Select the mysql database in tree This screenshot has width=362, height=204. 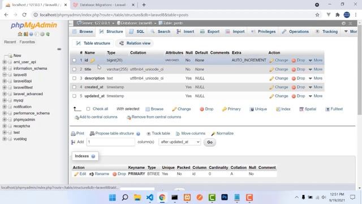[18, 100]
